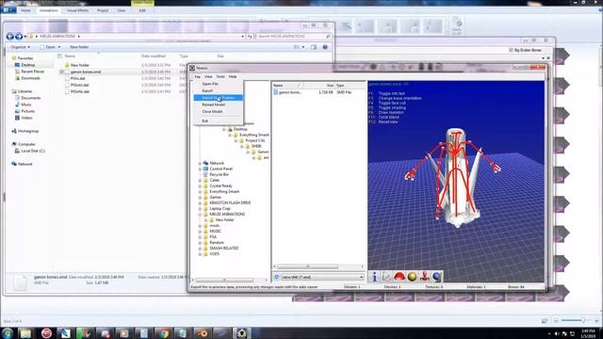Screen dimensions: 603x339
Task: Toggle the Explorer preview pane icon
Action: pyautogui.click(x=314, y=47)
